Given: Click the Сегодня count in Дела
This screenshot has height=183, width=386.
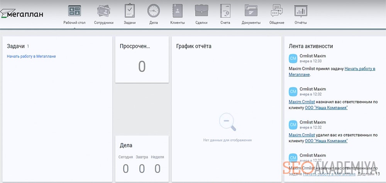Looking at the screenshot, I should click(125, 169).
